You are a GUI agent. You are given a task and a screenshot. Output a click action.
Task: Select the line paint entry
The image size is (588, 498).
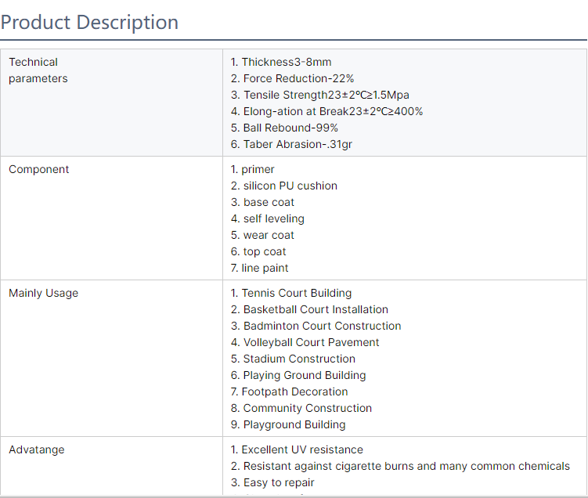click(x=260, y=268)
